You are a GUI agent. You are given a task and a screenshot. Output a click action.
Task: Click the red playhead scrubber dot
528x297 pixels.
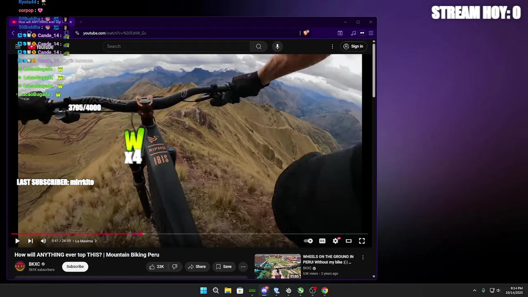click(x=141, y=234)
